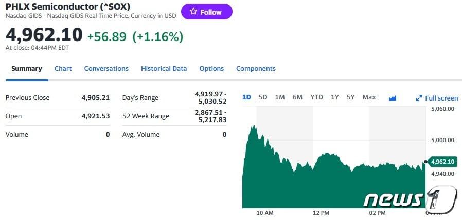
Task: Open the mountain chart type icon
Action: coord(393,98)
